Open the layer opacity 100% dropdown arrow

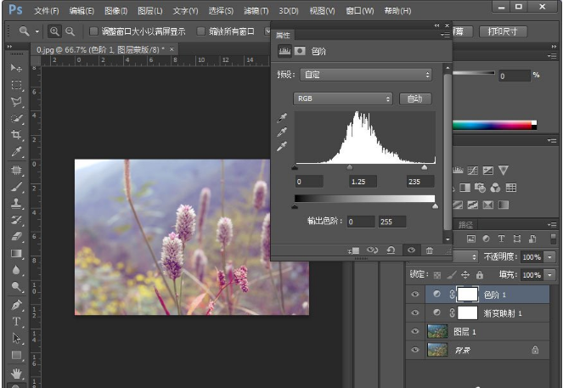(550, 256)
